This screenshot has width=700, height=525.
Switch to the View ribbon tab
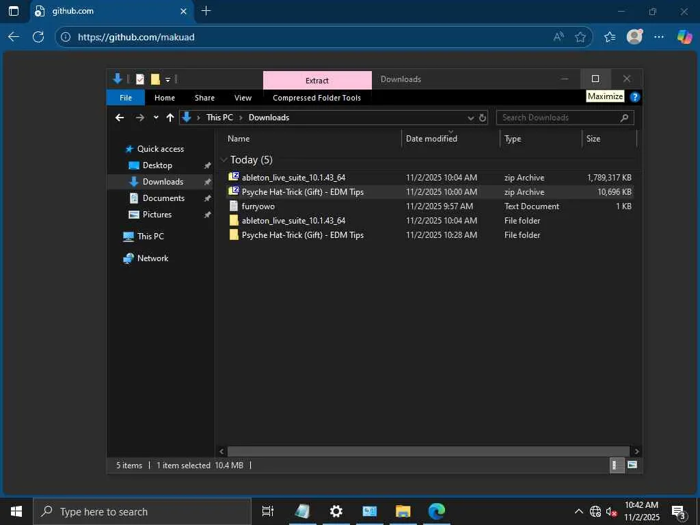point(243,98)
